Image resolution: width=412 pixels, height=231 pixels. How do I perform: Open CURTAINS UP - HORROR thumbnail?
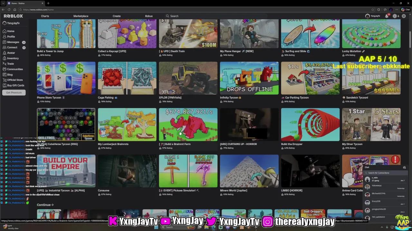pos(249,124)
